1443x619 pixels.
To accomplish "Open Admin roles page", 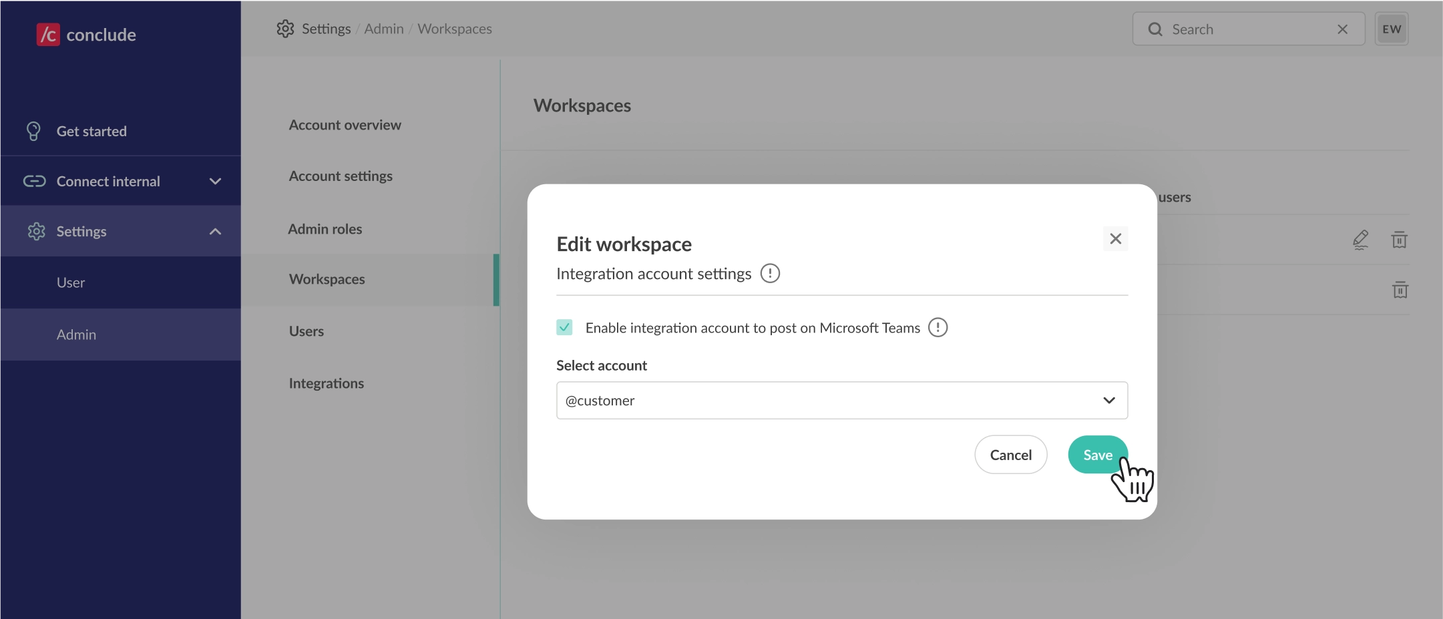I will coord(325,229).
